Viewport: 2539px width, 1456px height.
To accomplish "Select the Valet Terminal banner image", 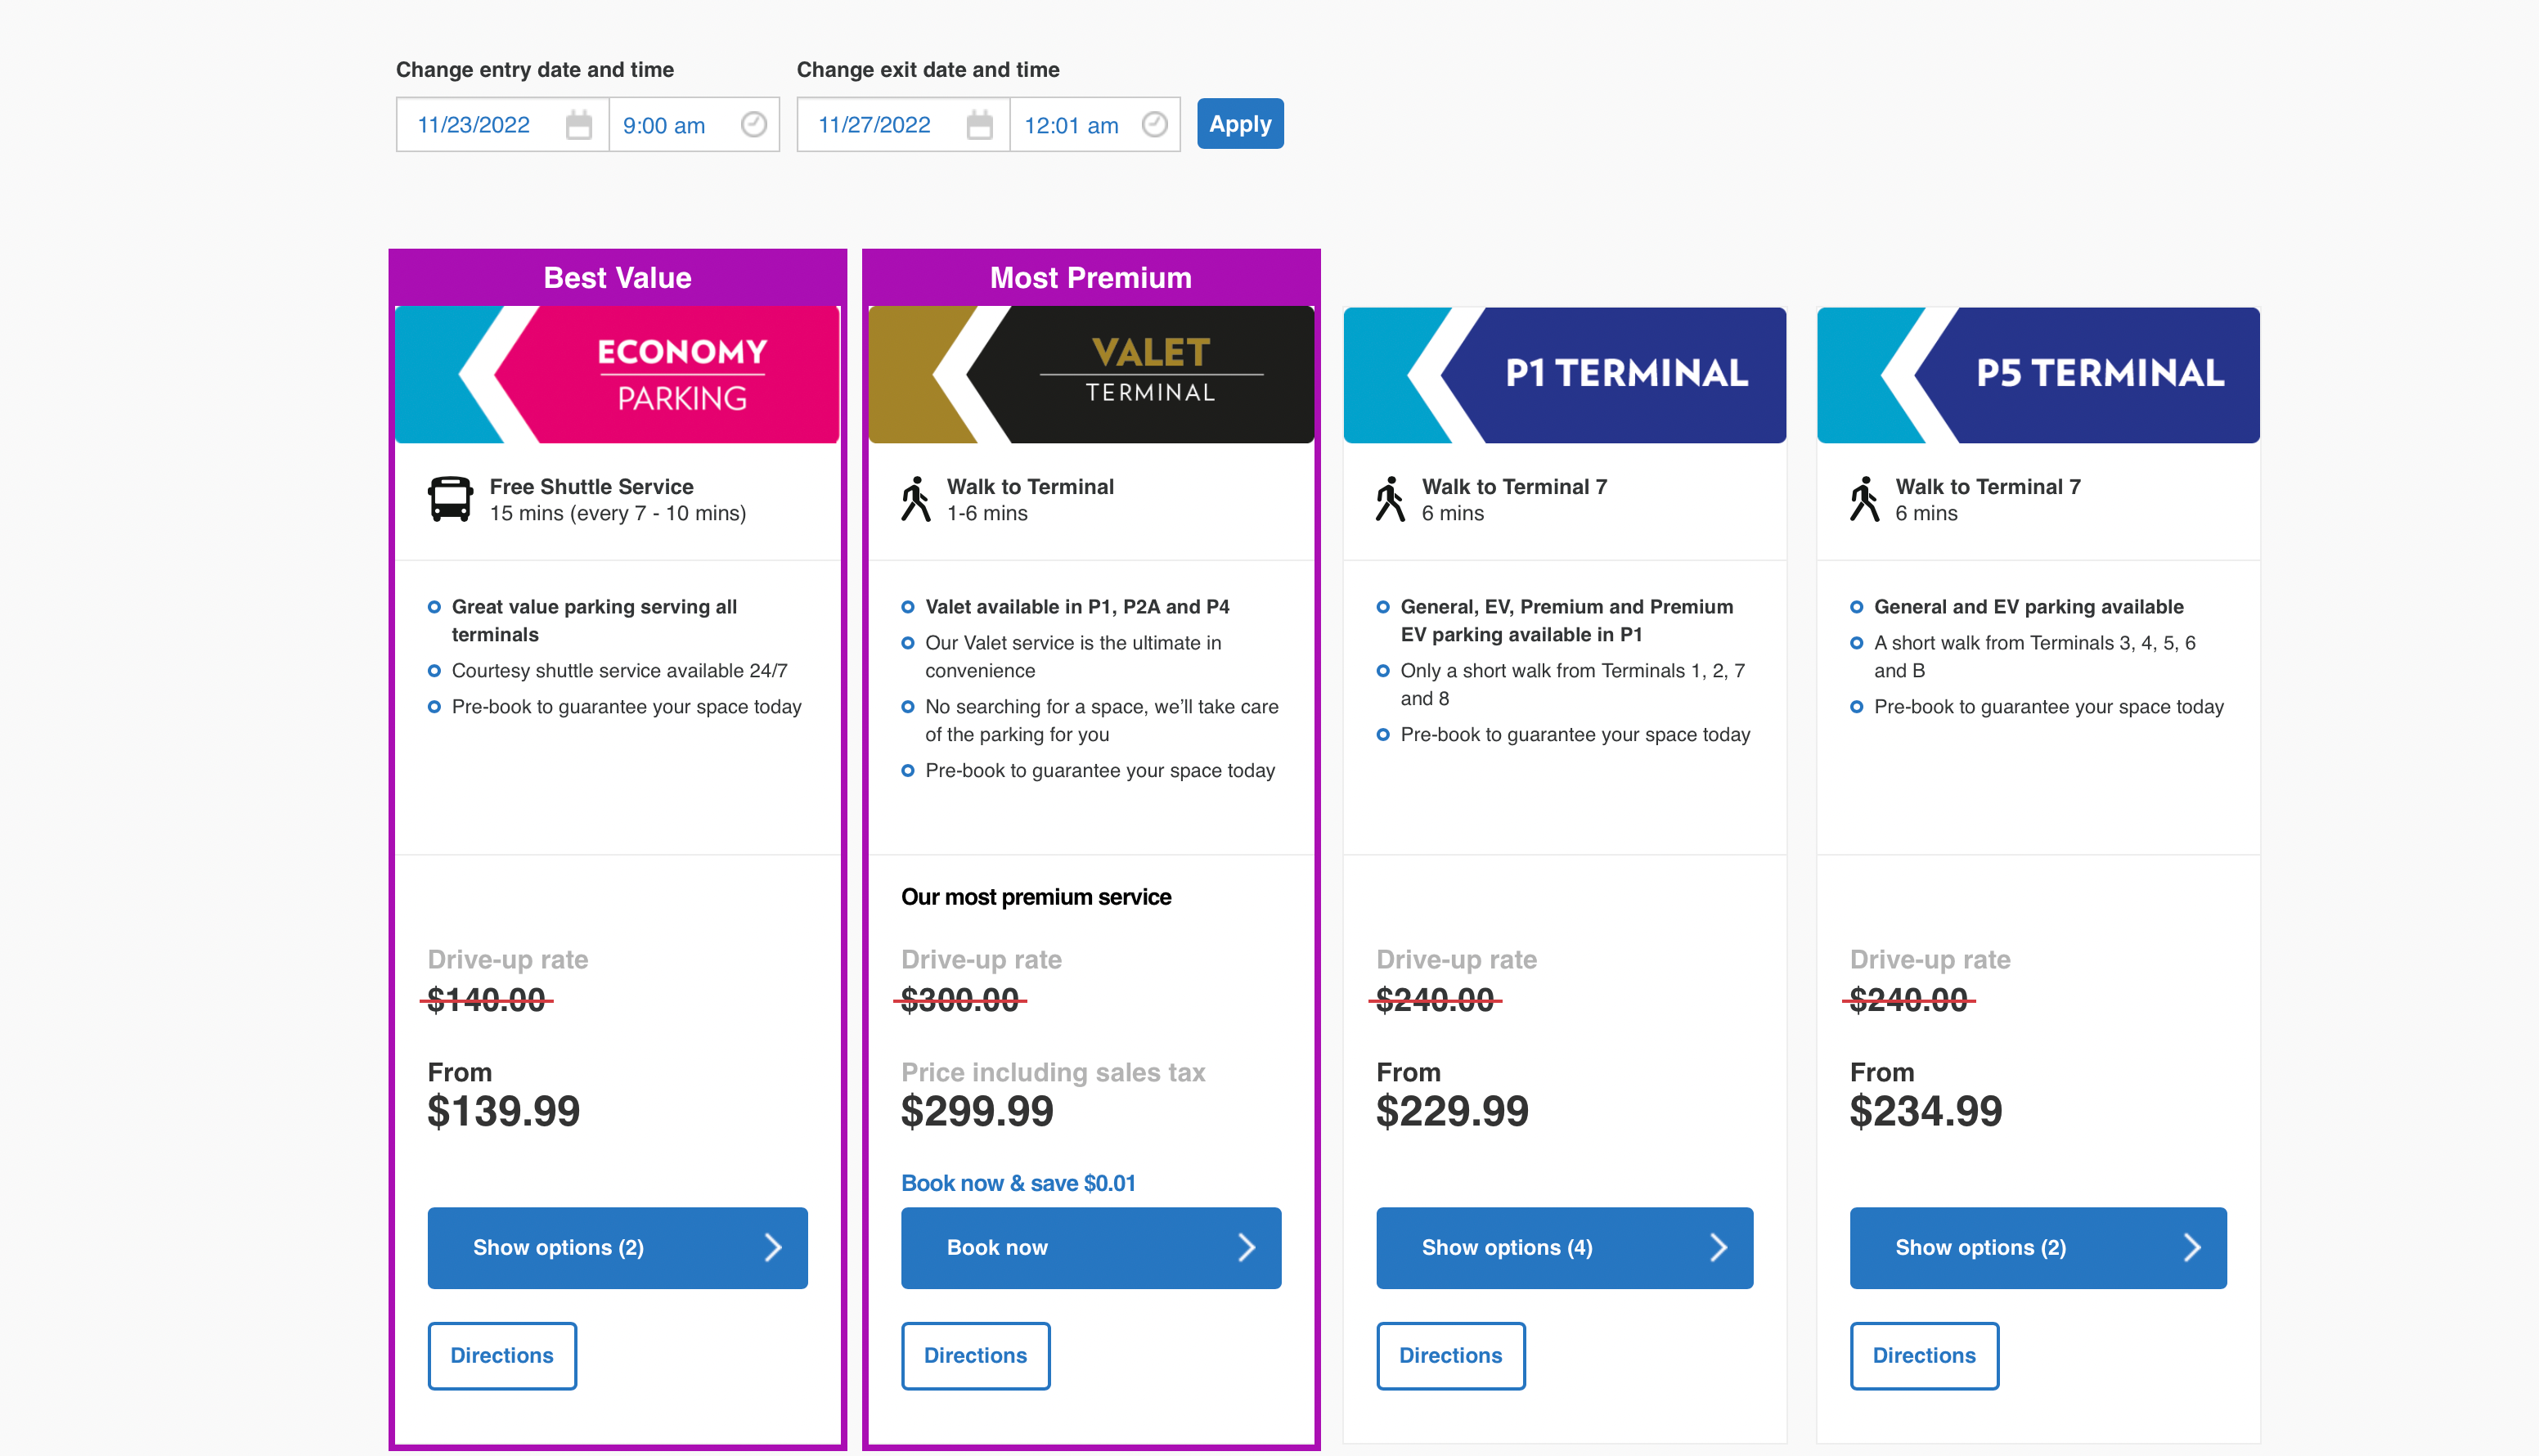I will (x=1091, y=375).
